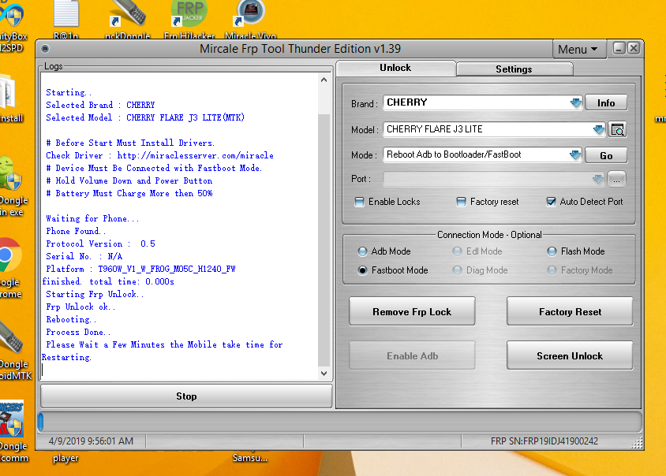Click the 'Protocol Version : 0.5' log line

click(x=101, y=244)
